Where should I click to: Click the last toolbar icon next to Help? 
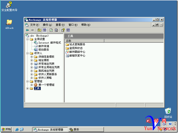tap(68, 30)
